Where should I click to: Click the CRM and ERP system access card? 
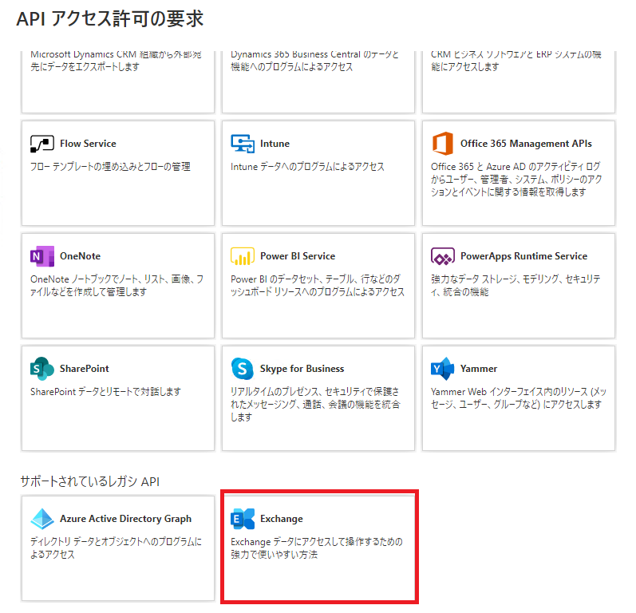tap(519, 81)
